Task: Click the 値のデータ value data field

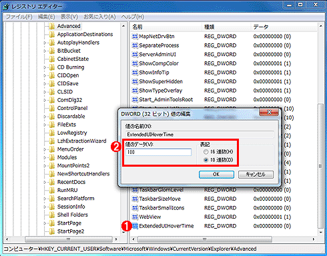Action: click(159, 152)
